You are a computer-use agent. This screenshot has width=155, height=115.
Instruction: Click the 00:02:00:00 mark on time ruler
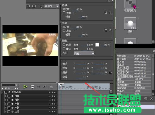coord(95,87)
